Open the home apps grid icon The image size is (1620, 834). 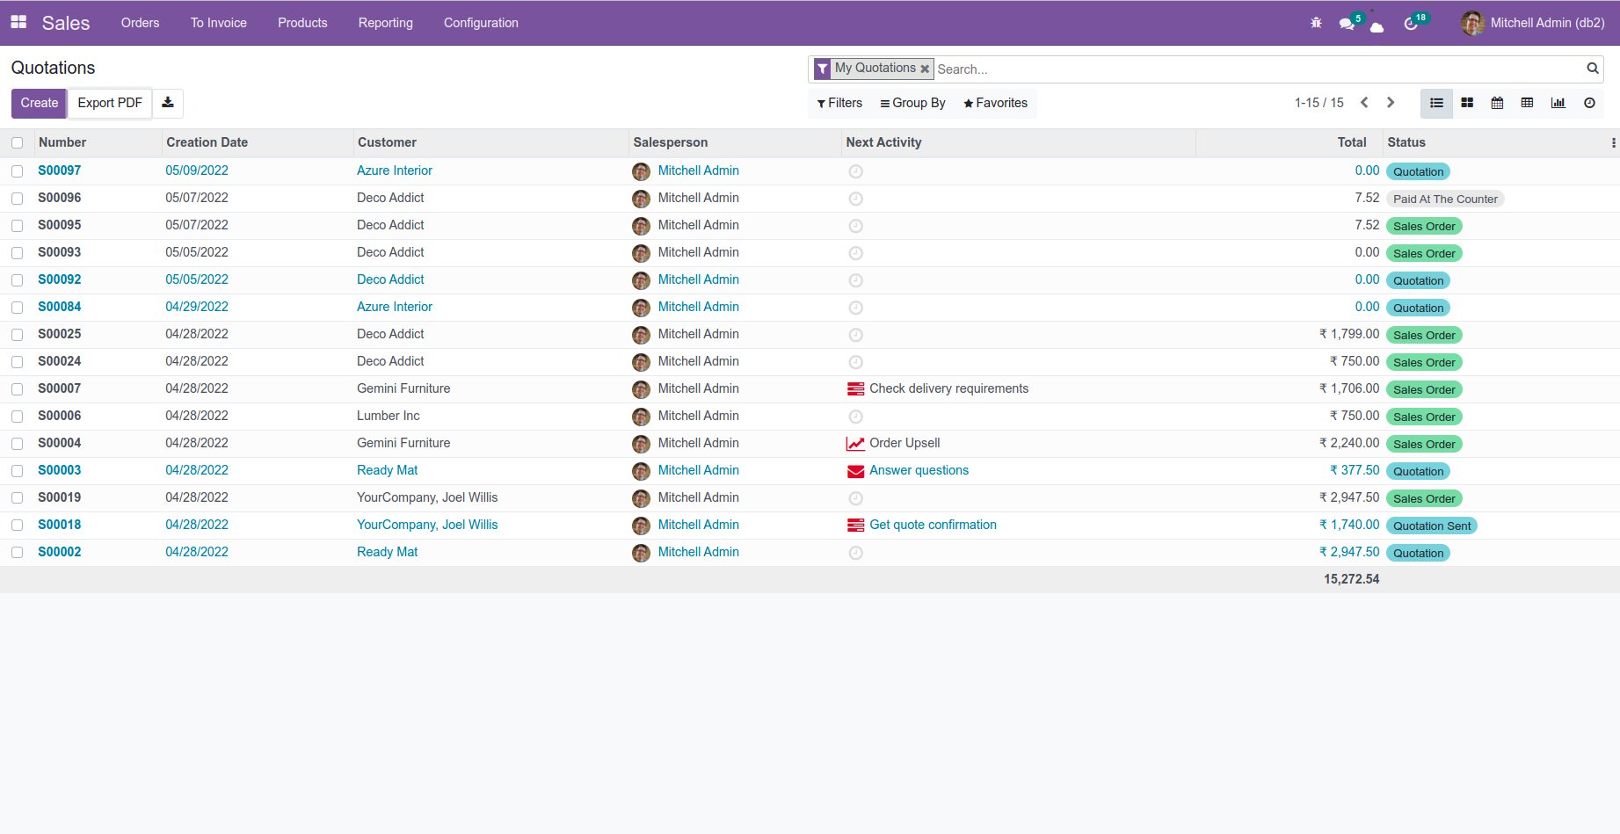pos(18,23)
